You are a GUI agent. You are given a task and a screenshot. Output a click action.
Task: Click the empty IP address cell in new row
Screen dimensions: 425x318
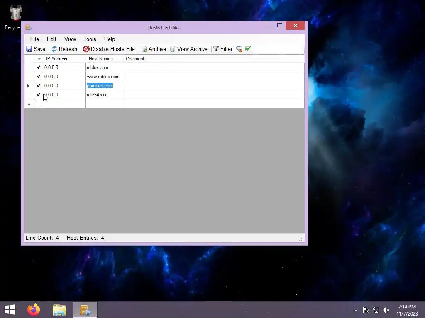pyautogui.click(x=64, y=104)
